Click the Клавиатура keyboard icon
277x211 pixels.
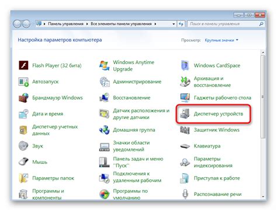pos(185,146)
